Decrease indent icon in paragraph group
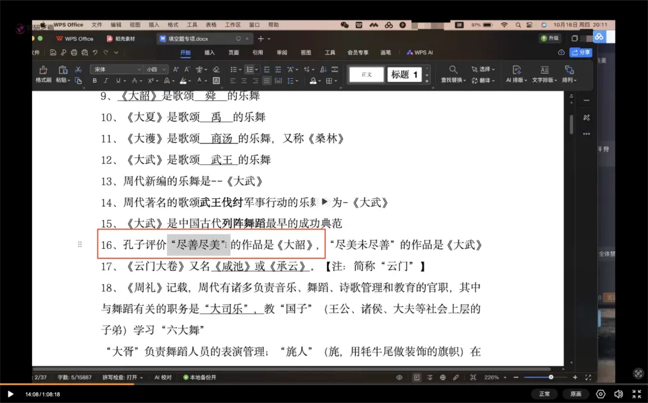 [267, 69]
